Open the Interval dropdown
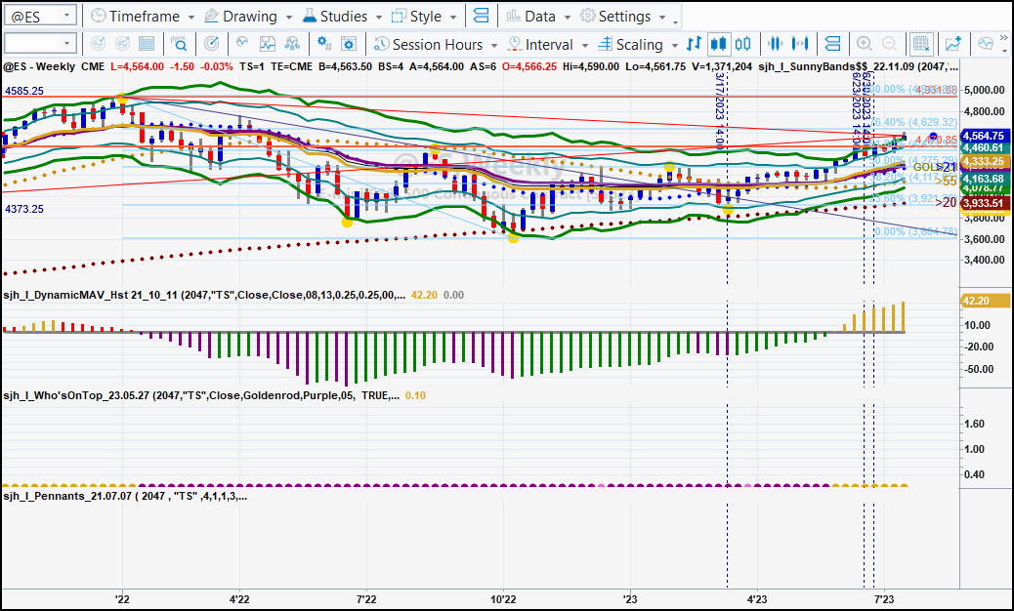Viewport: 1014px width, 611px height. coord(548,44)
